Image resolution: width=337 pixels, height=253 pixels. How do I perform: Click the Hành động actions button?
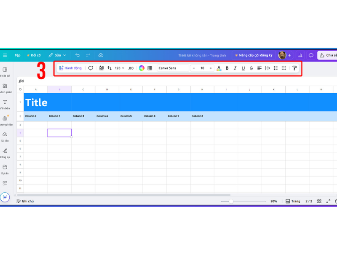(x=70, y=68)
